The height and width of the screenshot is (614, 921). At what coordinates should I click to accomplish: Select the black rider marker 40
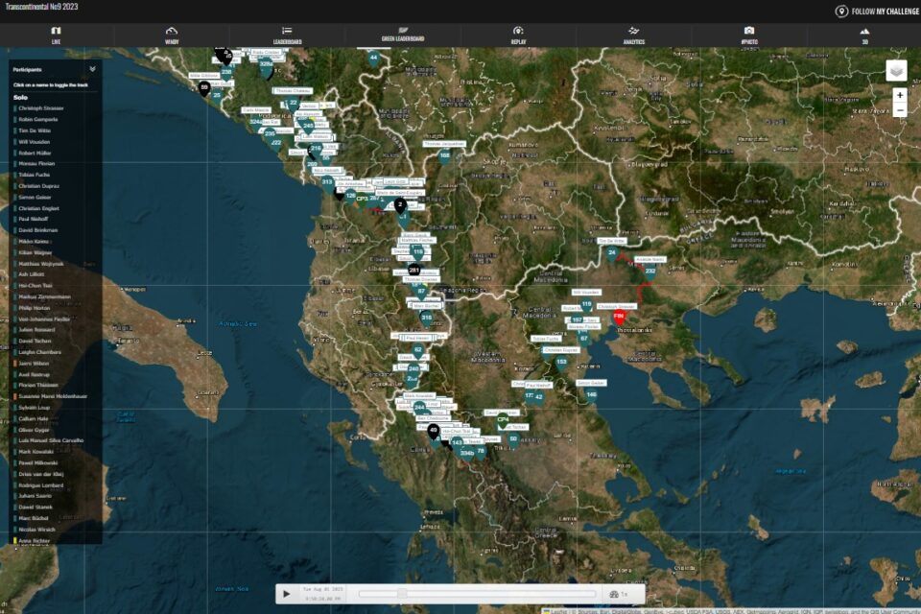click(433, 431)
